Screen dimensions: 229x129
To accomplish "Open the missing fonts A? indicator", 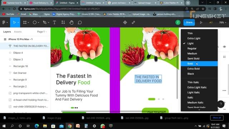I will [211, 22].
